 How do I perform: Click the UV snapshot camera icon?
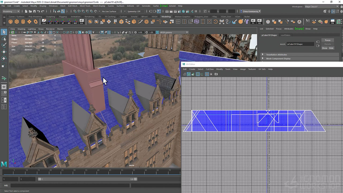pos(216,74)
